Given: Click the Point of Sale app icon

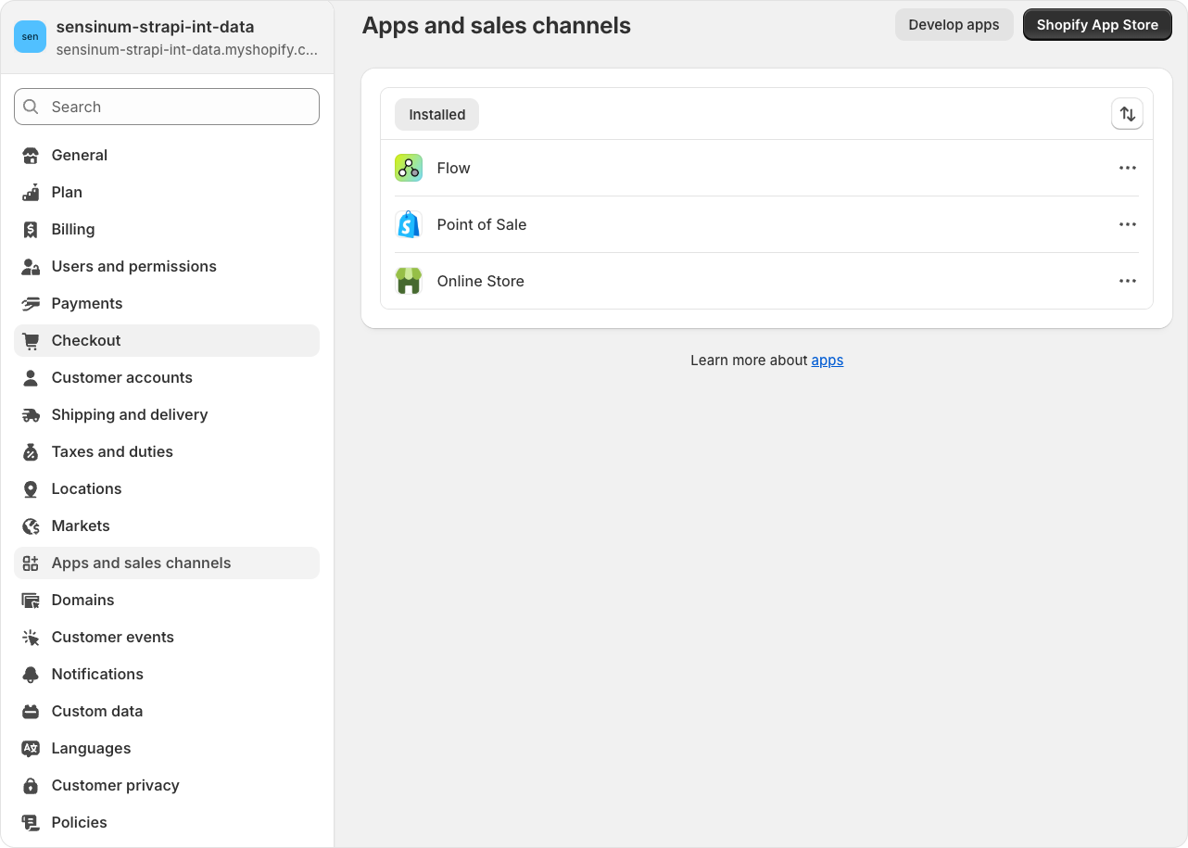Looking at the screenshot, I should [409, 224].
